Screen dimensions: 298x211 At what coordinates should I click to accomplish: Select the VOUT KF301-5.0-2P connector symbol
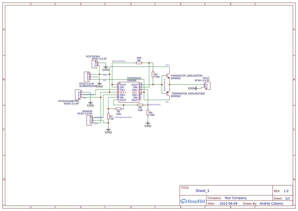coord(207,86)
